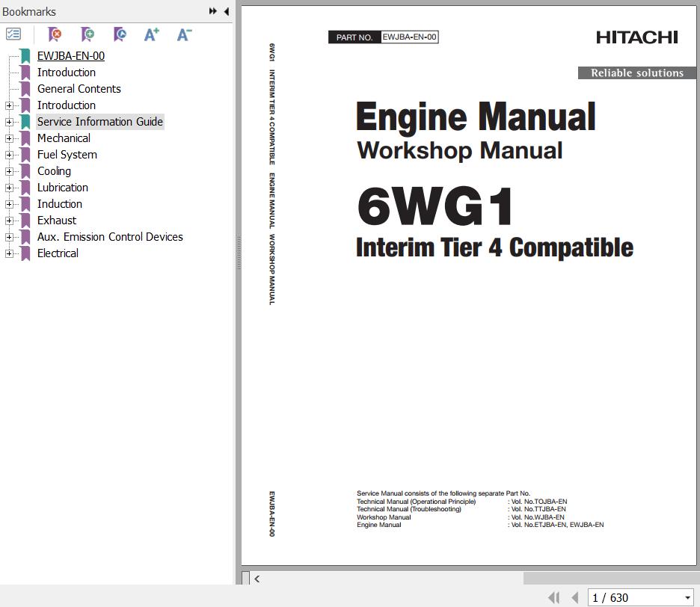
Task: Expand the Fuel System bookmark node
Action: [9, 155]
